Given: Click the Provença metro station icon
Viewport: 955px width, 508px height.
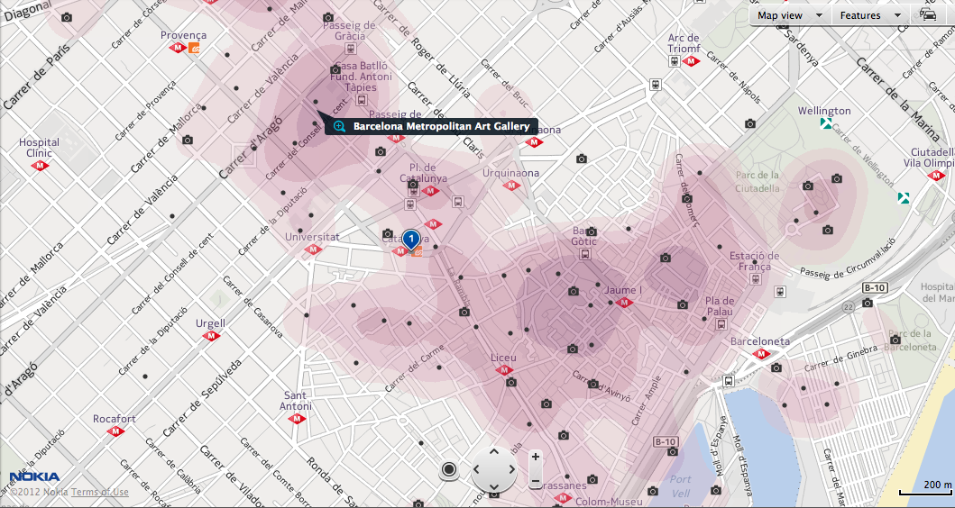Looking at the screenshot, I should pos(179,48).
